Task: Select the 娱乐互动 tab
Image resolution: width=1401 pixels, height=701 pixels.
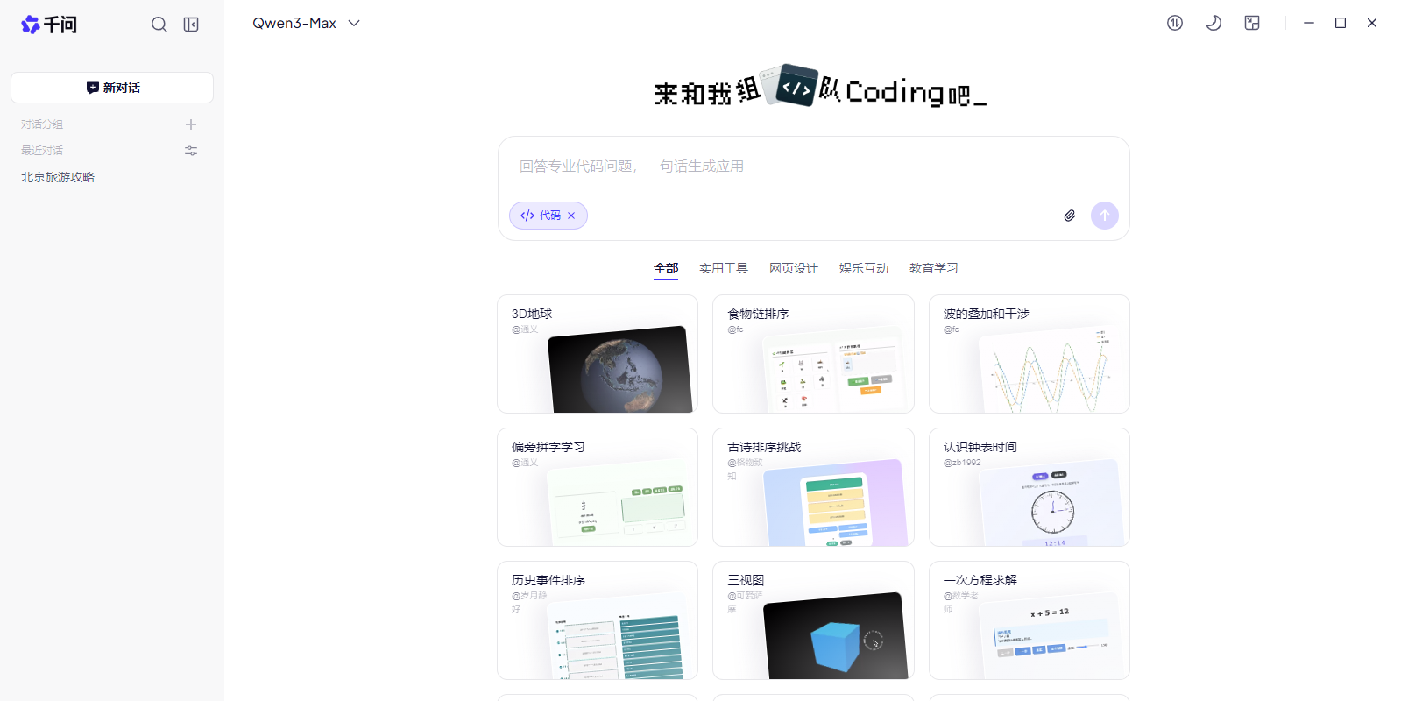Action: [x=863, y=268]
